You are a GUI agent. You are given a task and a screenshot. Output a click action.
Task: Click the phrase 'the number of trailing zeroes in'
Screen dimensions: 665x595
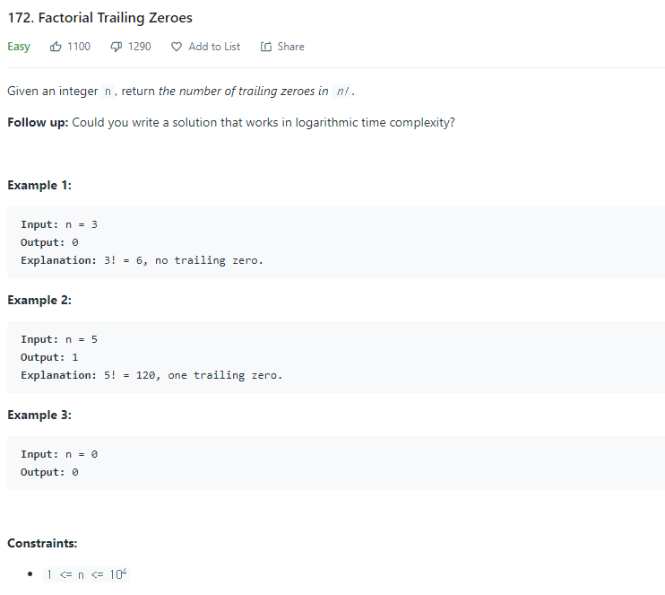click(x=244, y=92)
